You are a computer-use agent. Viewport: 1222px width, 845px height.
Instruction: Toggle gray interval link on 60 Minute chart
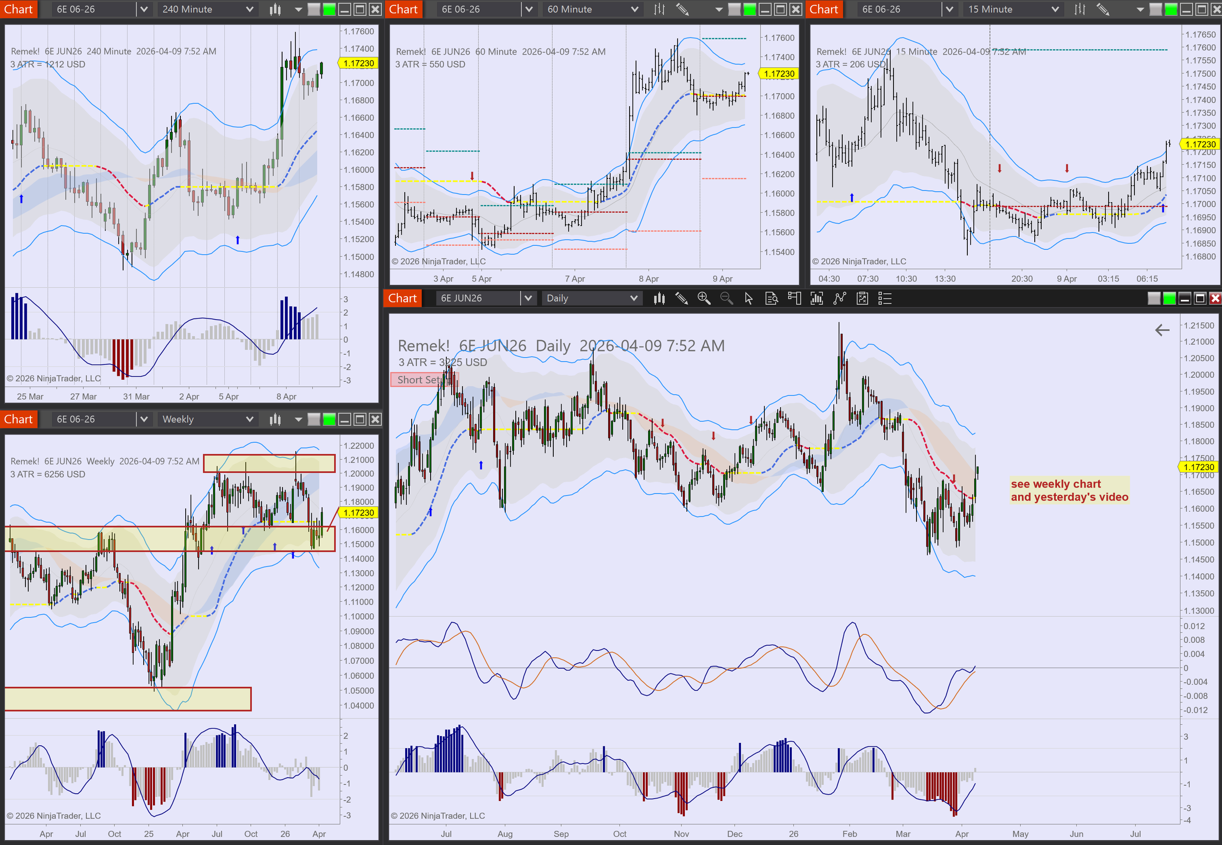[x=734, y=9]
